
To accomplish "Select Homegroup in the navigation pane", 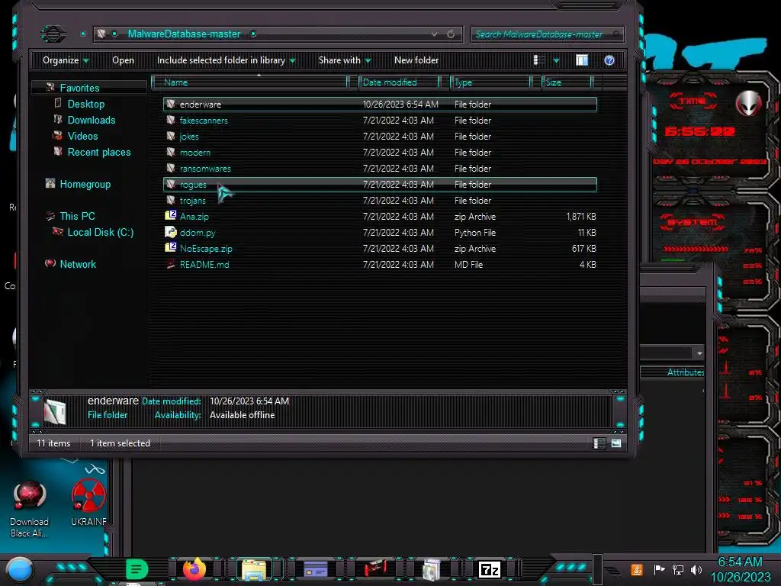I will tap(85, 185).
